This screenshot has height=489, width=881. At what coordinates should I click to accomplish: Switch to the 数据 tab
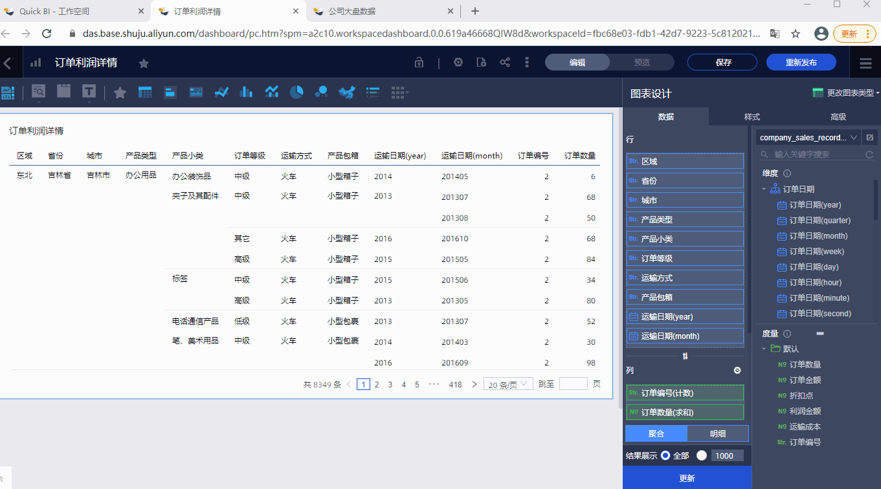click(x=665, y=116)
